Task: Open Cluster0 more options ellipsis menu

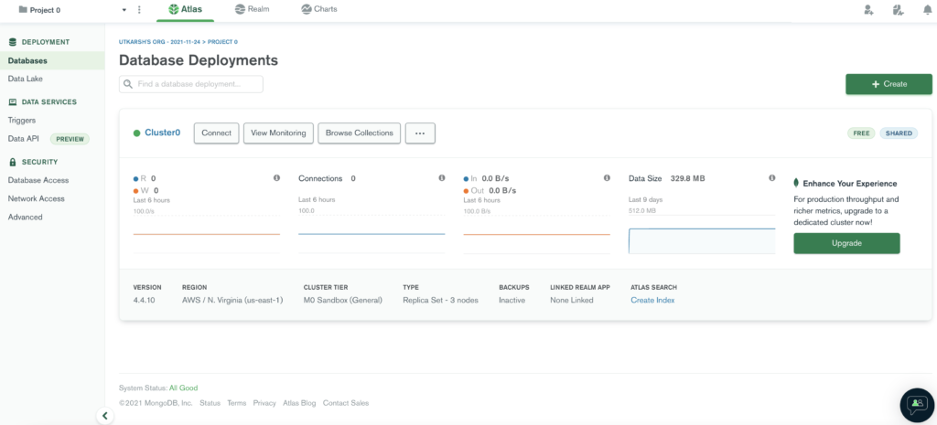Action: point(420,133)
